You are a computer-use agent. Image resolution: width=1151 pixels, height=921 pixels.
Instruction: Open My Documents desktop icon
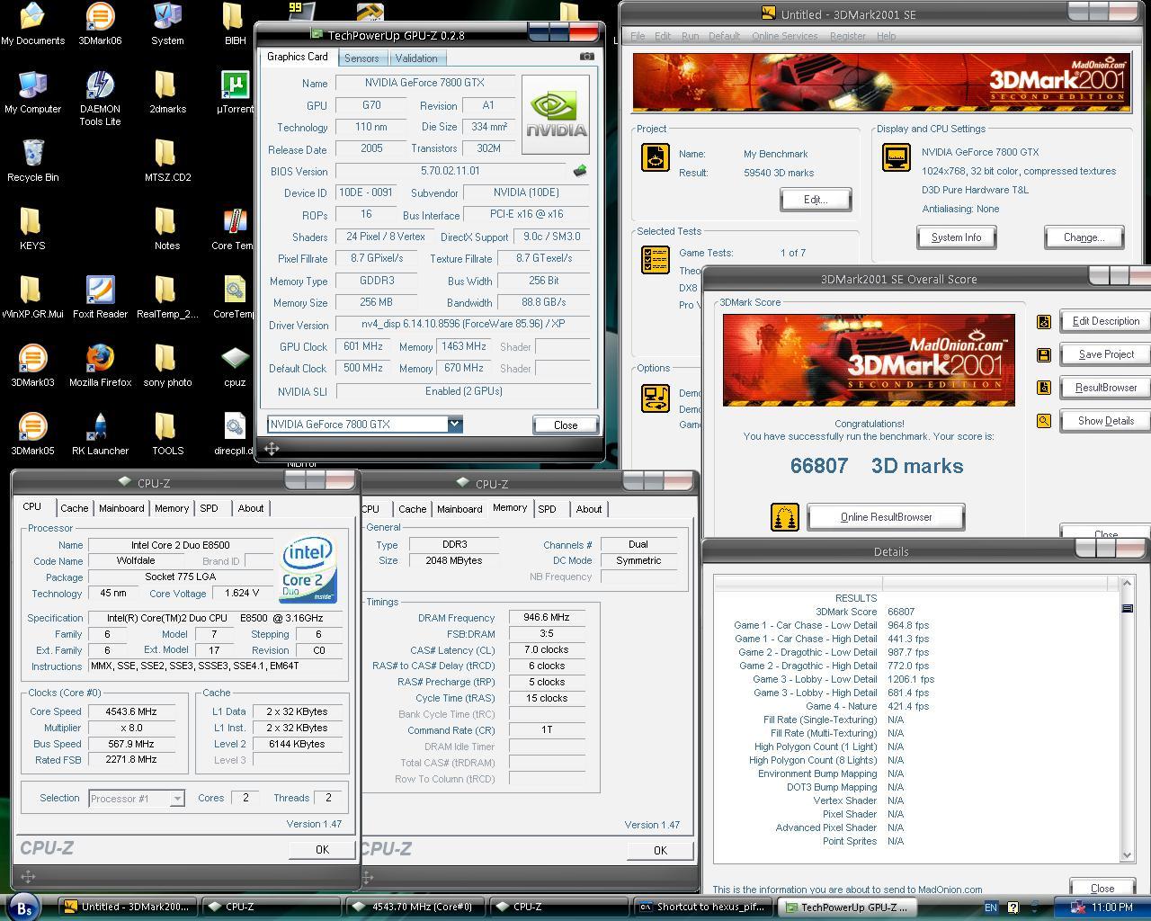32,24
